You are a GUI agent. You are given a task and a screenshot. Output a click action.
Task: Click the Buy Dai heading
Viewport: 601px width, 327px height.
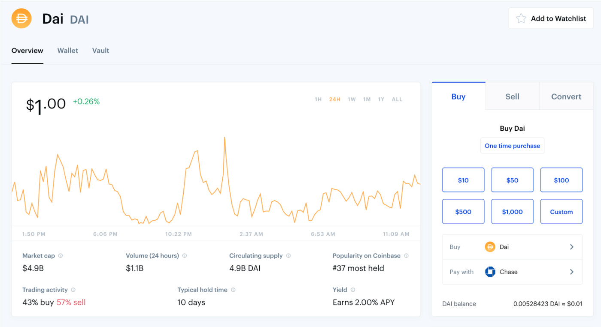(x=512, y=128)
